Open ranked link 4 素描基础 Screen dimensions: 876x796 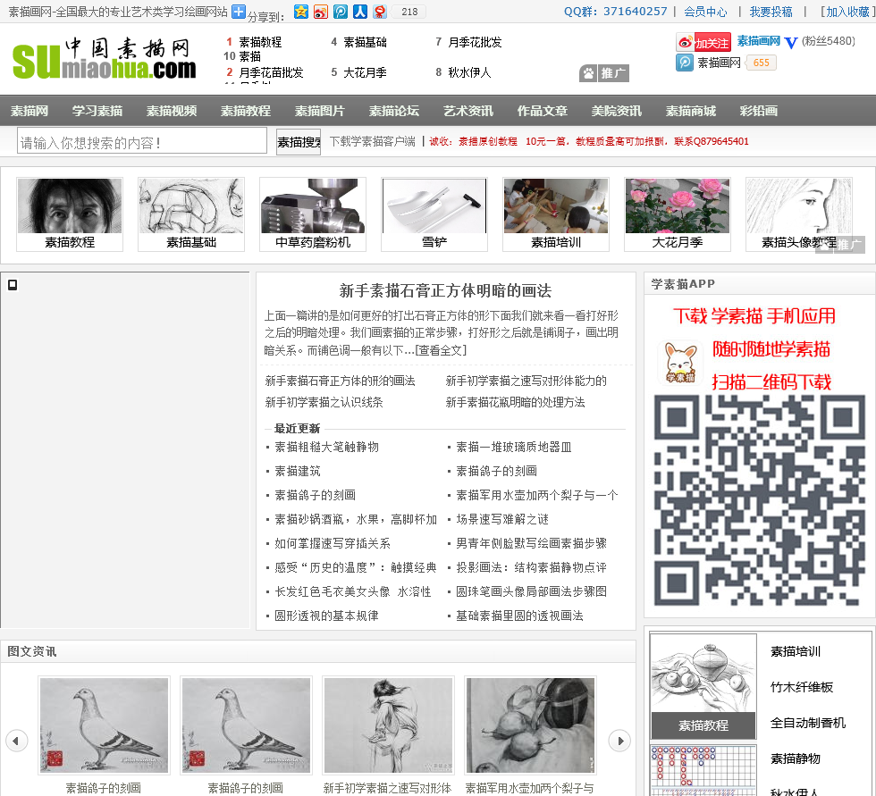click(x=365, y=42)
